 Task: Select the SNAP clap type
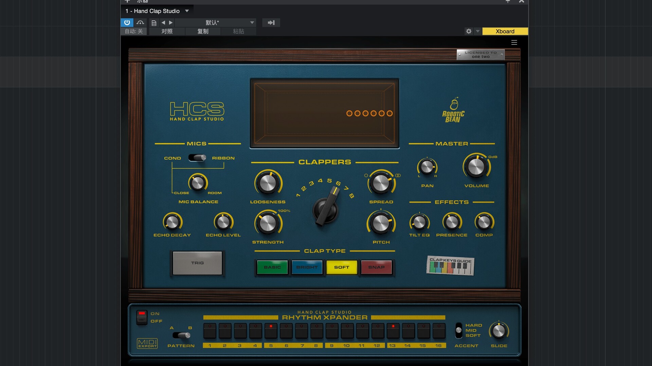click(x=377, y=267)
